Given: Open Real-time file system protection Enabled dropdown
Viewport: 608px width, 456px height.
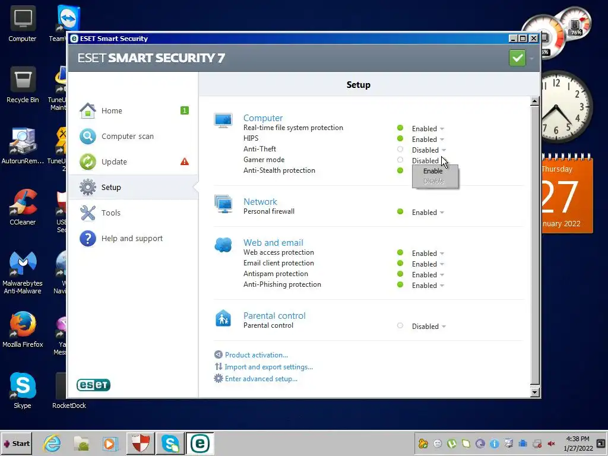Looking at the screenshot, I should click(428, 129).
